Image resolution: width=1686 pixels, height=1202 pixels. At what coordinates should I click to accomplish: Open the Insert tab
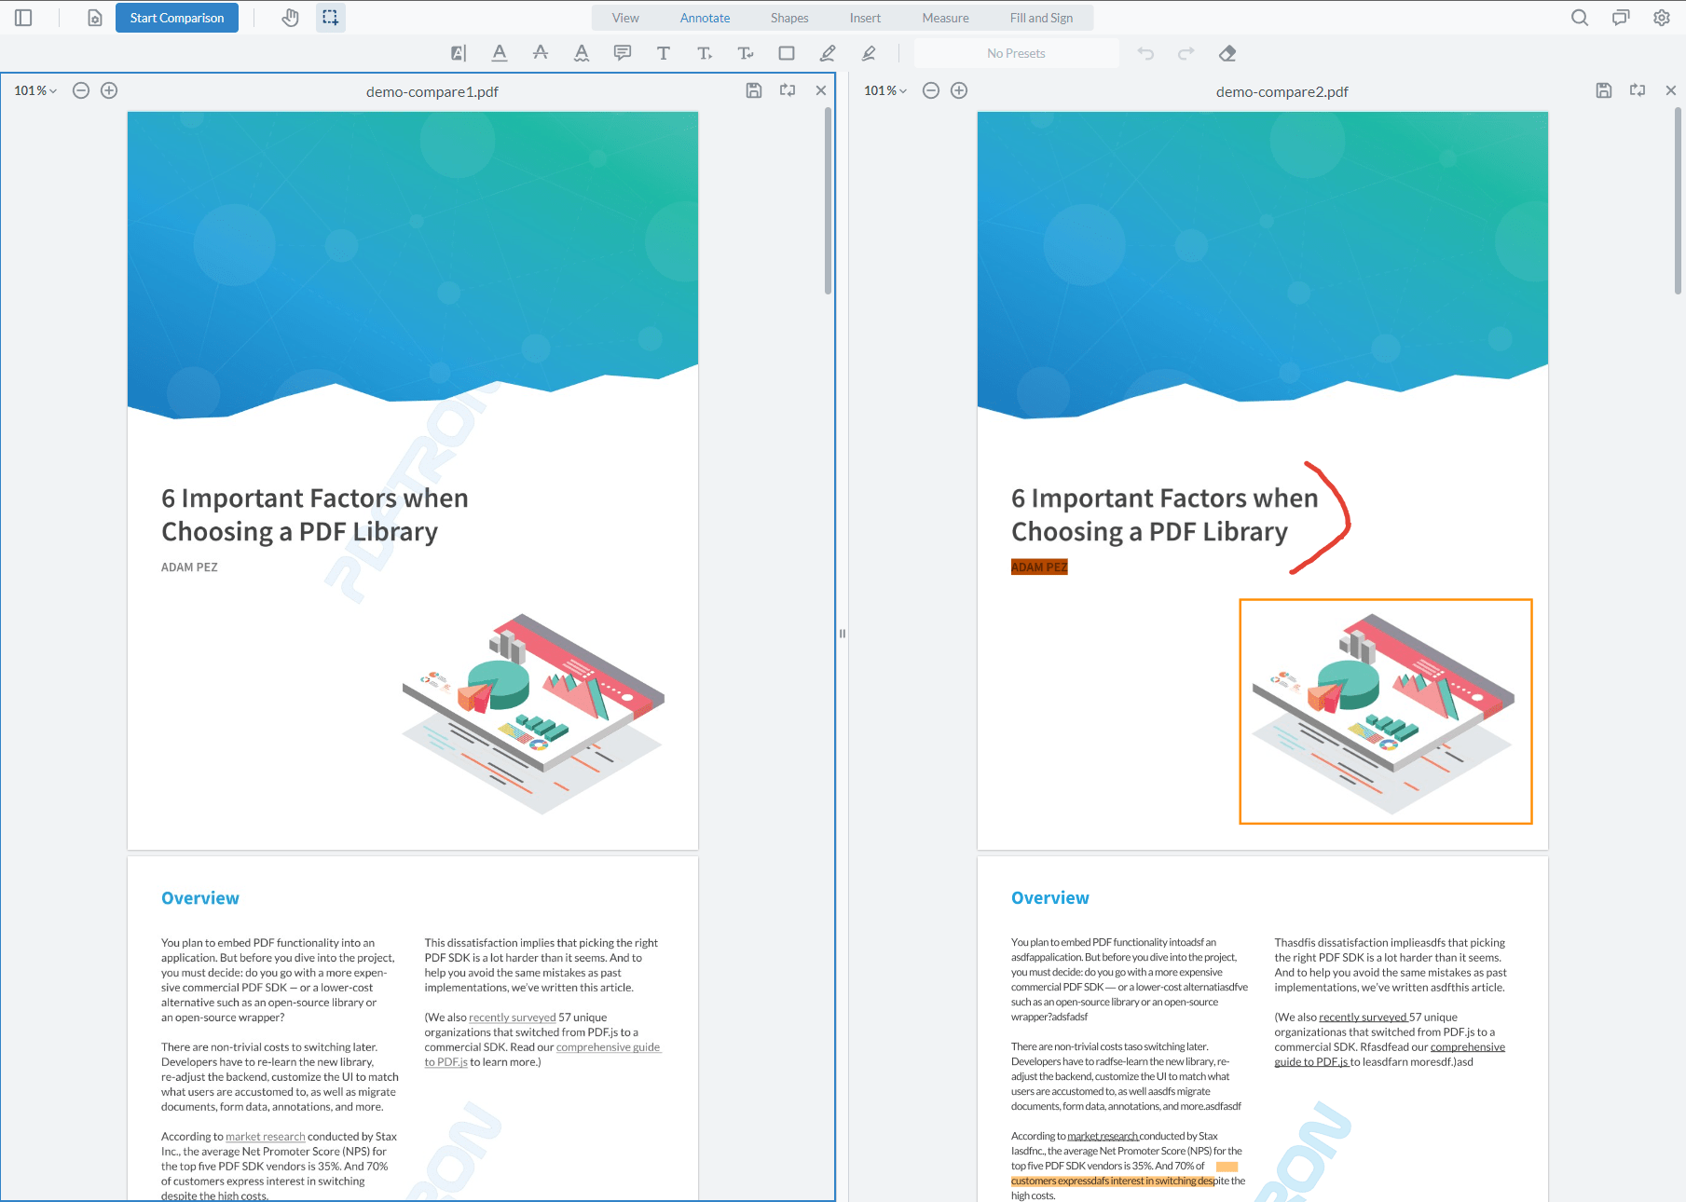(x=865, y=18)
